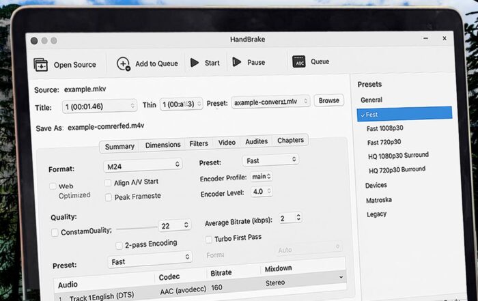This screenshot has height=301, width=478.
Task: Enable the Peak Frameste checkbox
Action: click(x=108, y=197)
